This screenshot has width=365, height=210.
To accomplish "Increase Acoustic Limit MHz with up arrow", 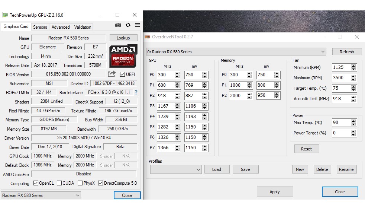I will click(x=353, y=97).
